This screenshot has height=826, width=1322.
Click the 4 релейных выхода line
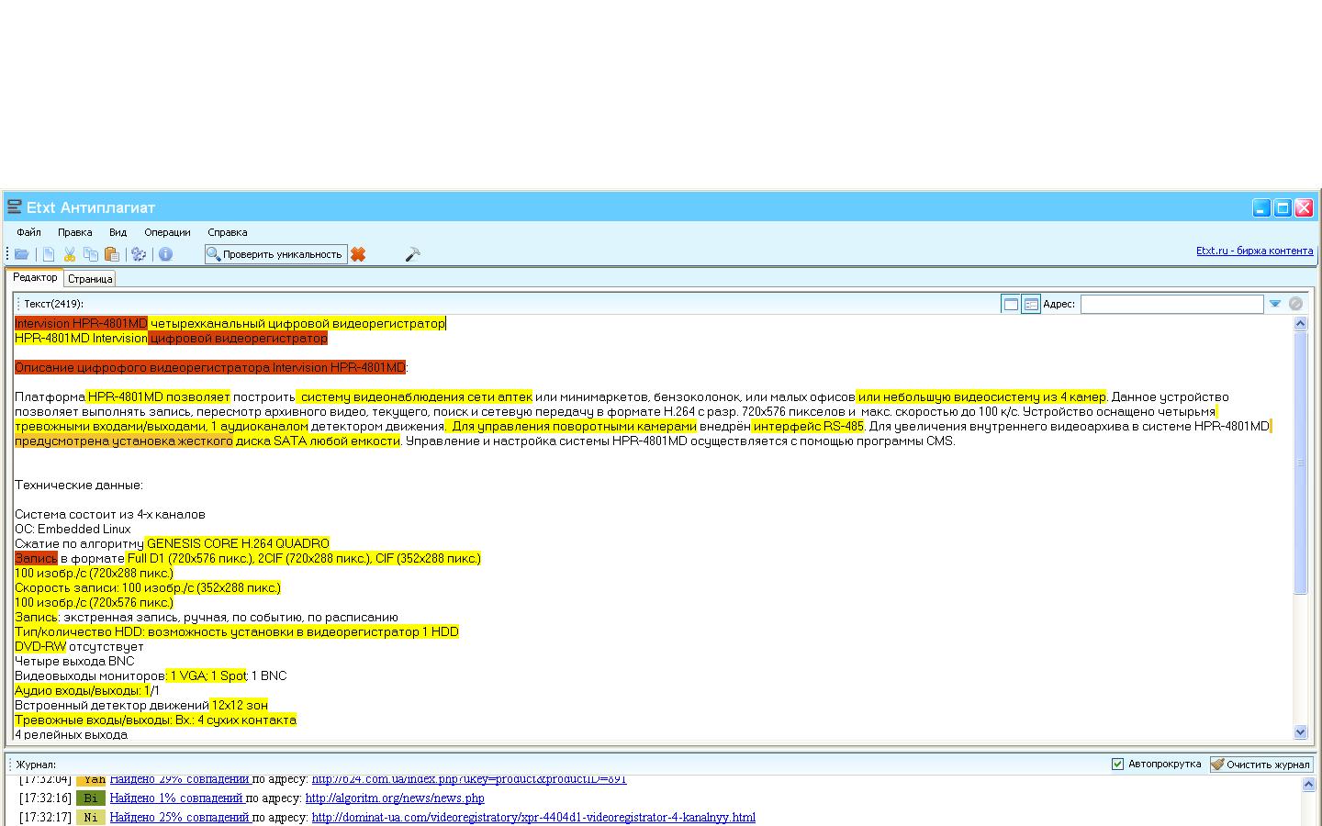71,734
